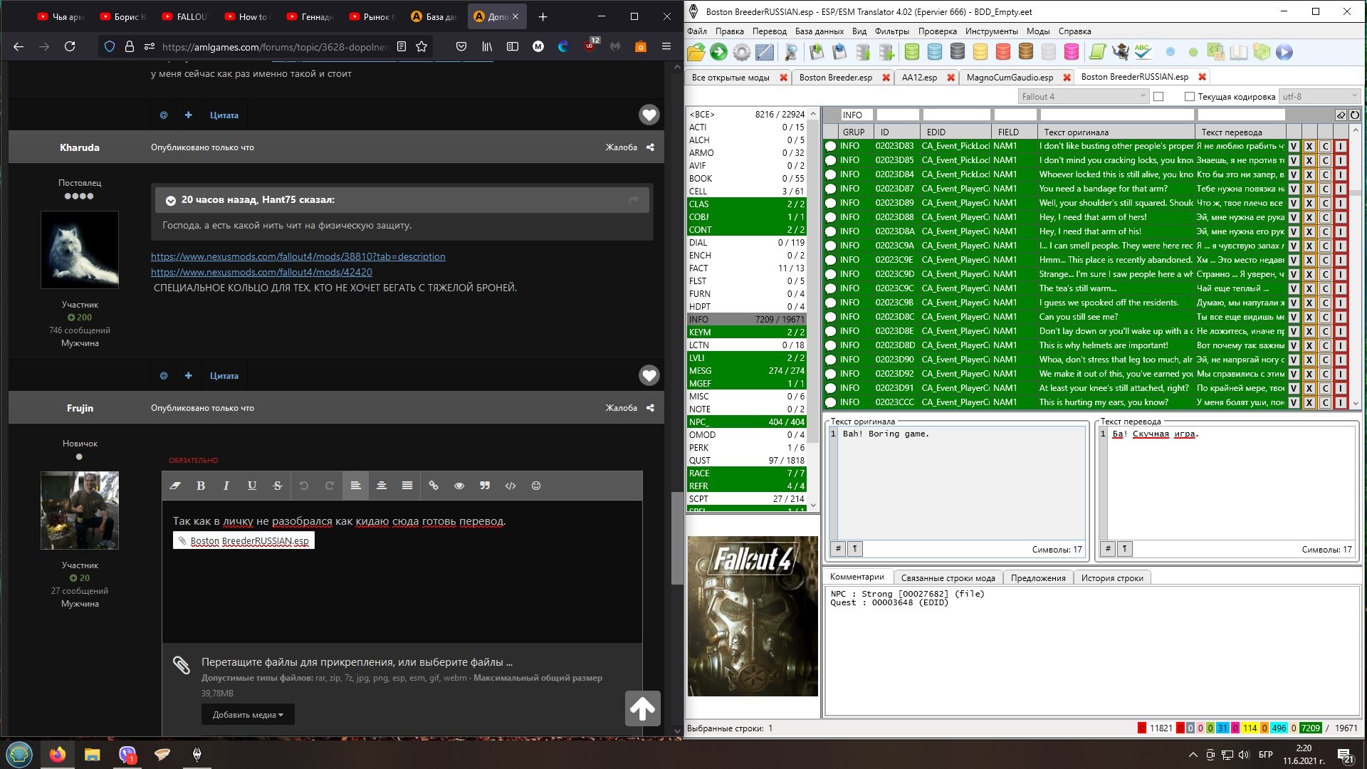Click the pink database toolbar icon
The image size is (1367, 769).
coord(1071,52)
